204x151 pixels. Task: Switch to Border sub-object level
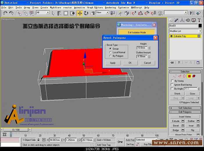coord(184,76)
